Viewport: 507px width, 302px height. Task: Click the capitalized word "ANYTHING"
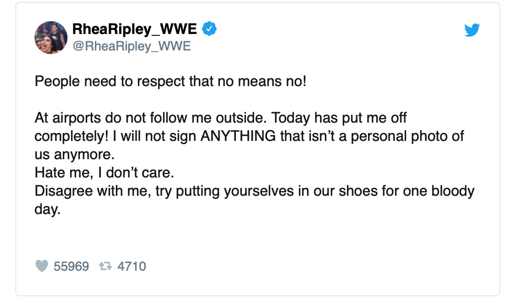[238, 136]
